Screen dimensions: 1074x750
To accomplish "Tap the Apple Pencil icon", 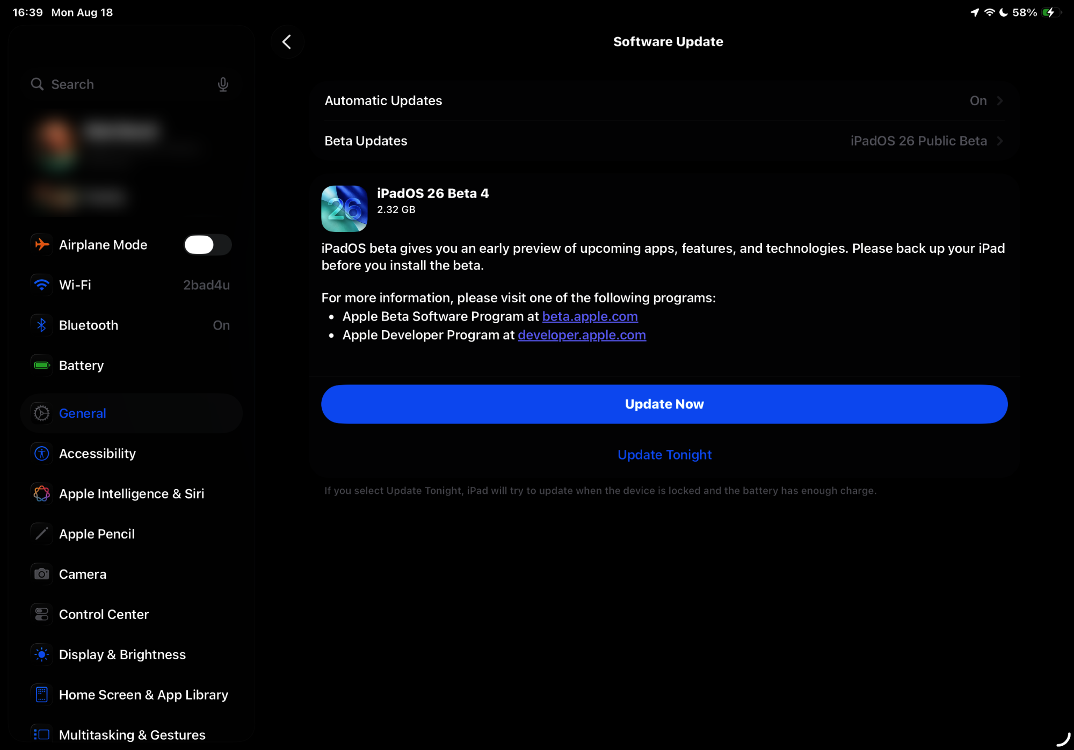I will click(41, 534).
